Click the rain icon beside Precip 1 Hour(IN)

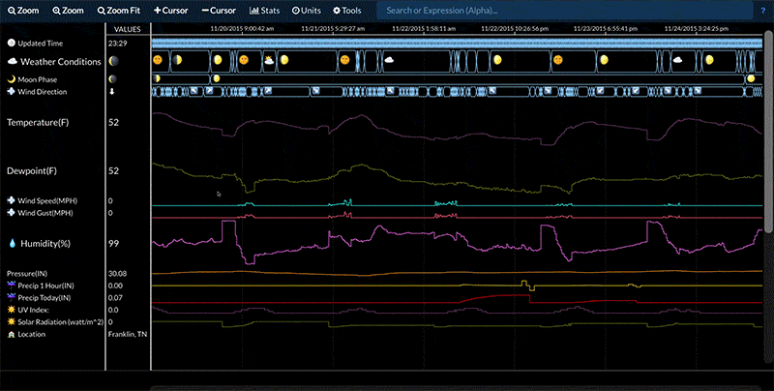[x=12, y=286]
